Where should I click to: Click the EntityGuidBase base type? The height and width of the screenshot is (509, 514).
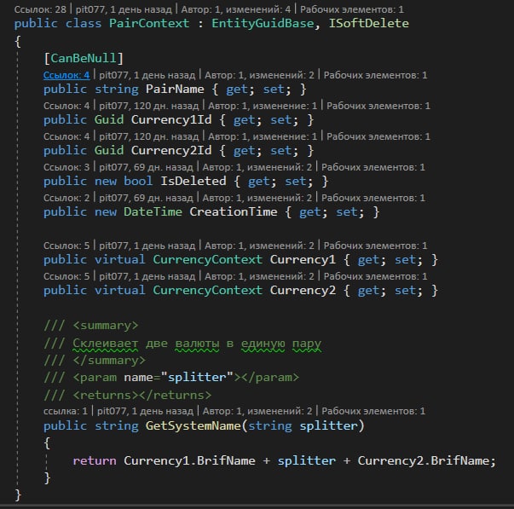(x=263, y=23)
